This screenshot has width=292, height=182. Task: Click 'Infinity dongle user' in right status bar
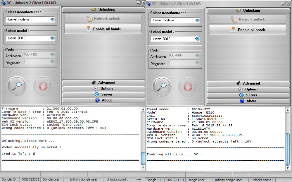point(228,180)
